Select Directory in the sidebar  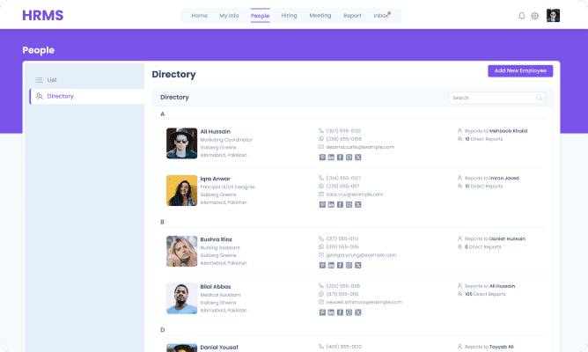coord(60,96)
